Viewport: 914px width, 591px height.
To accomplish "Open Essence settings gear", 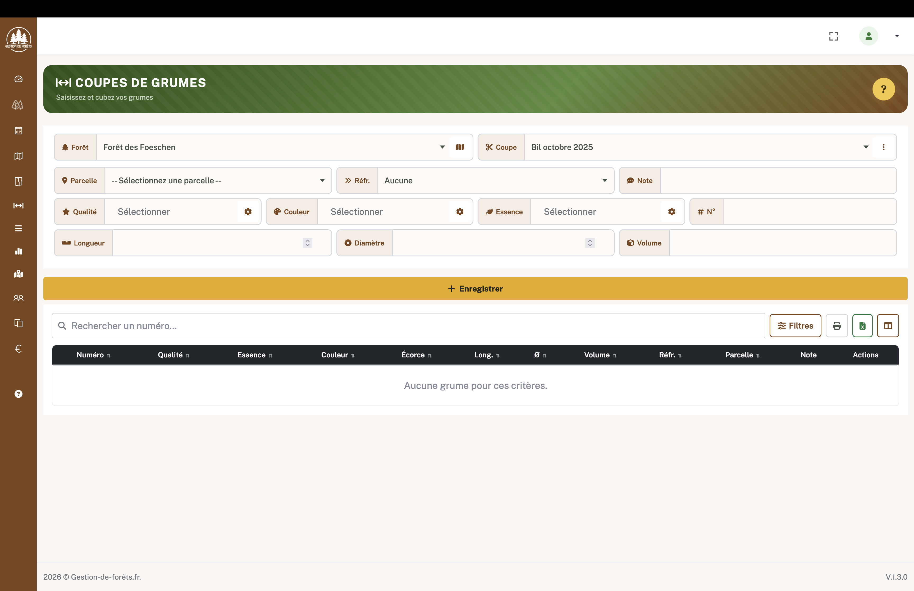I will click(671, 212).
